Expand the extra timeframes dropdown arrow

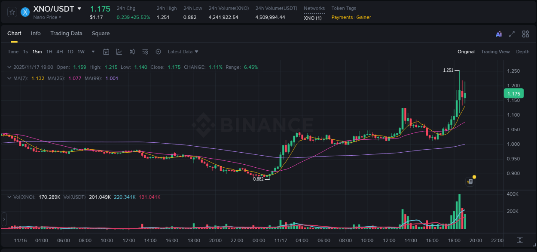click(92, 52)
